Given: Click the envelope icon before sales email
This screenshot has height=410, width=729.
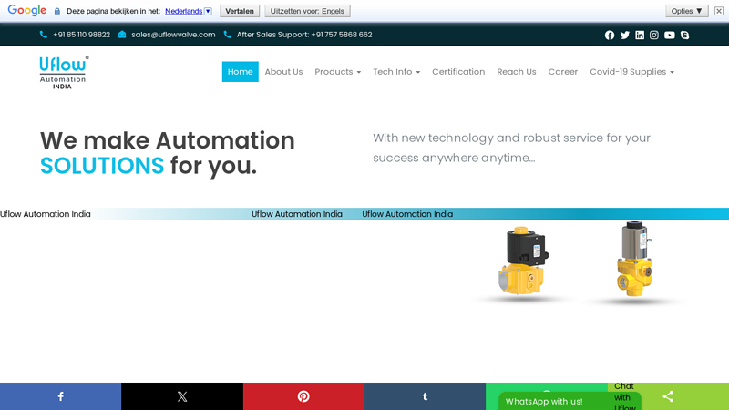Looking at the screenshot, I should coord(122,35).
